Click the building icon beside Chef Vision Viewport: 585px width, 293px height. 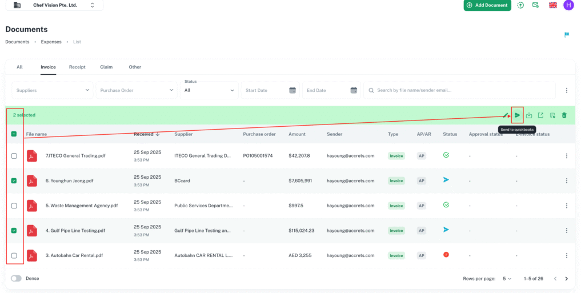pos(17,5)
